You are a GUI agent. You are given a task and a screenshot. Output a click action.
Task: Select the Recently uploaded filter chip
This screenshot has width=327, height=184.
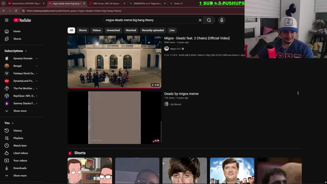click(153, 30)
